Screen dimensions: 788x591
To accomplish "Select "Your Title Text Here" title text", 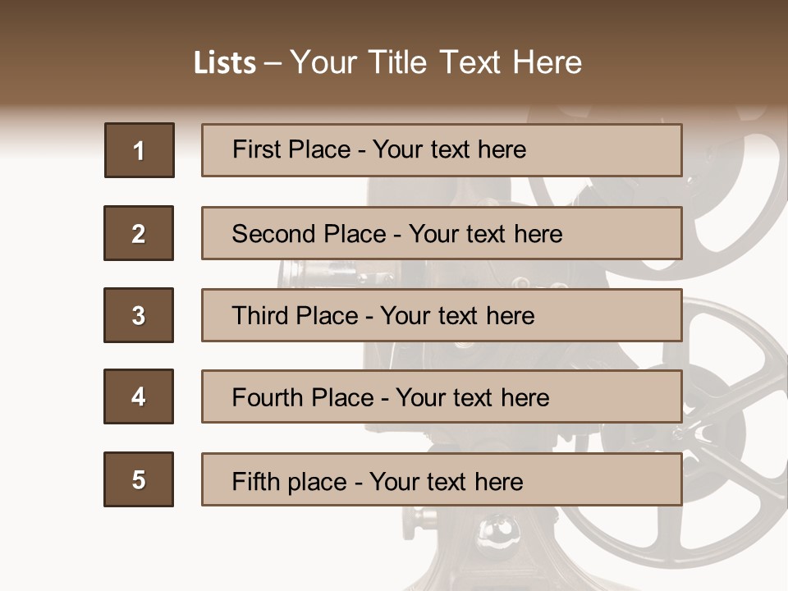I will (x=436, y=63).
